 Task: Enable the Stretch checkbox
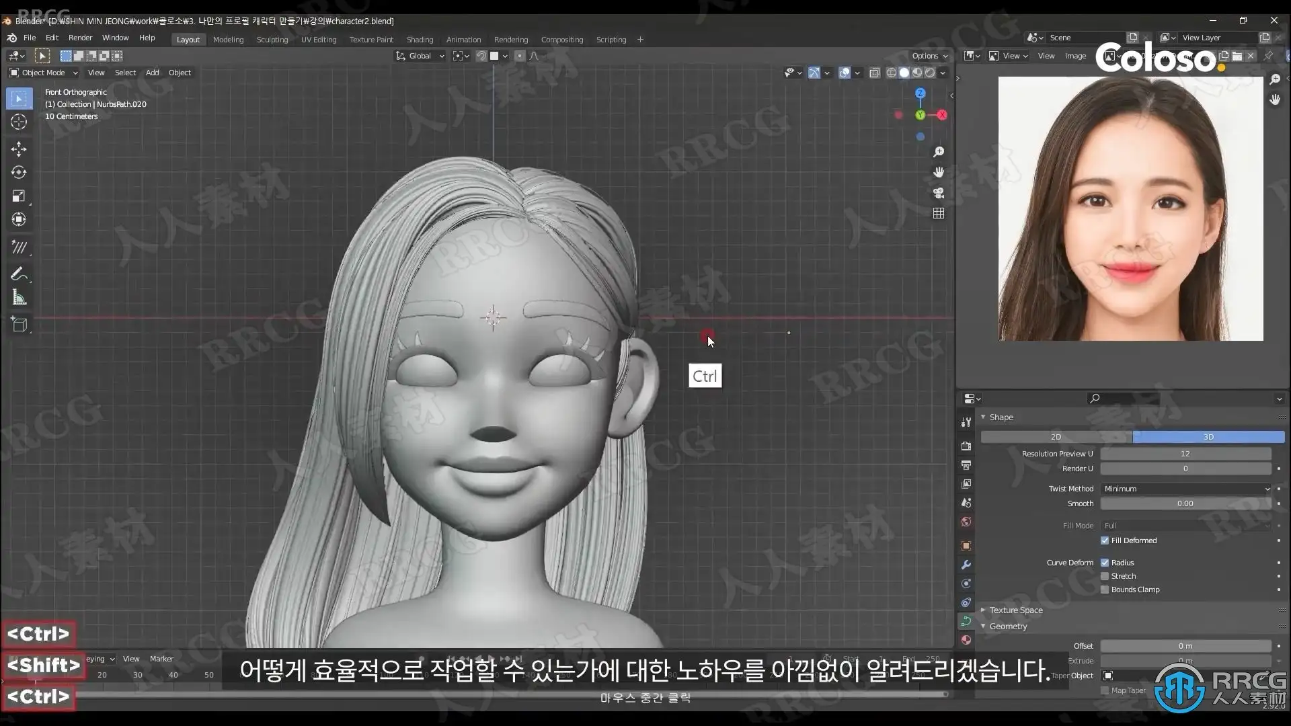click(x=1105, y=576)
